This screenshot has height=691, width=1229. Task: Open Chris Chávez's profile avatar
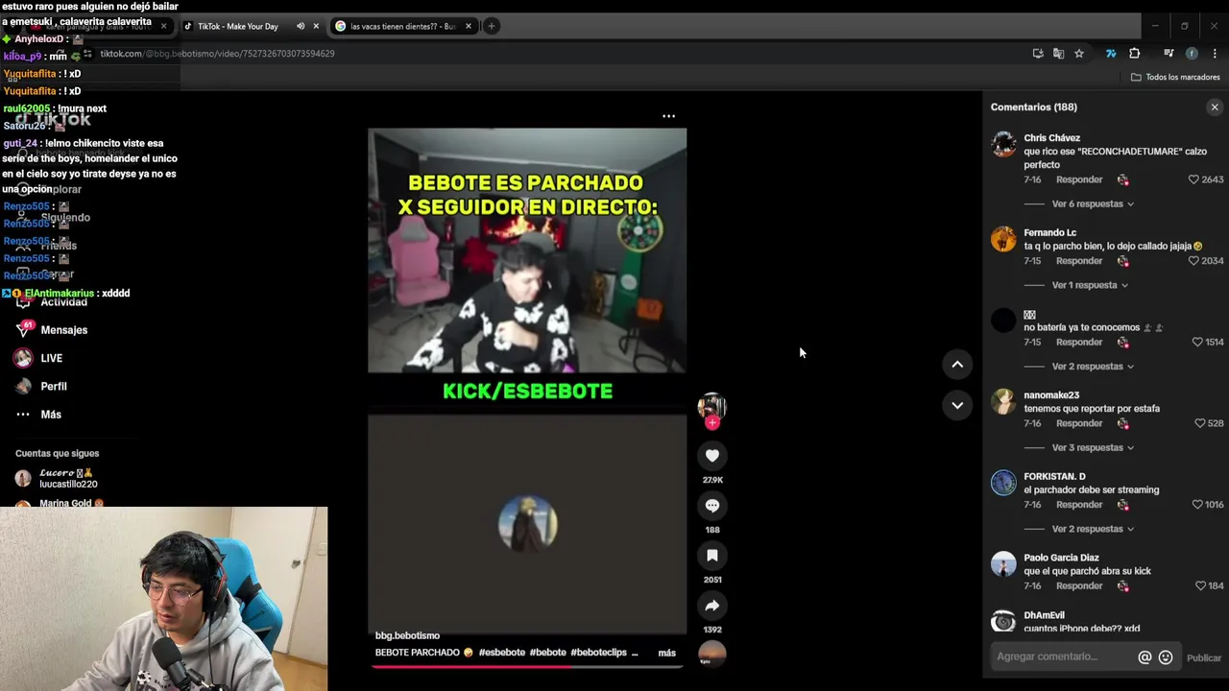click(x=1003, y=145)
